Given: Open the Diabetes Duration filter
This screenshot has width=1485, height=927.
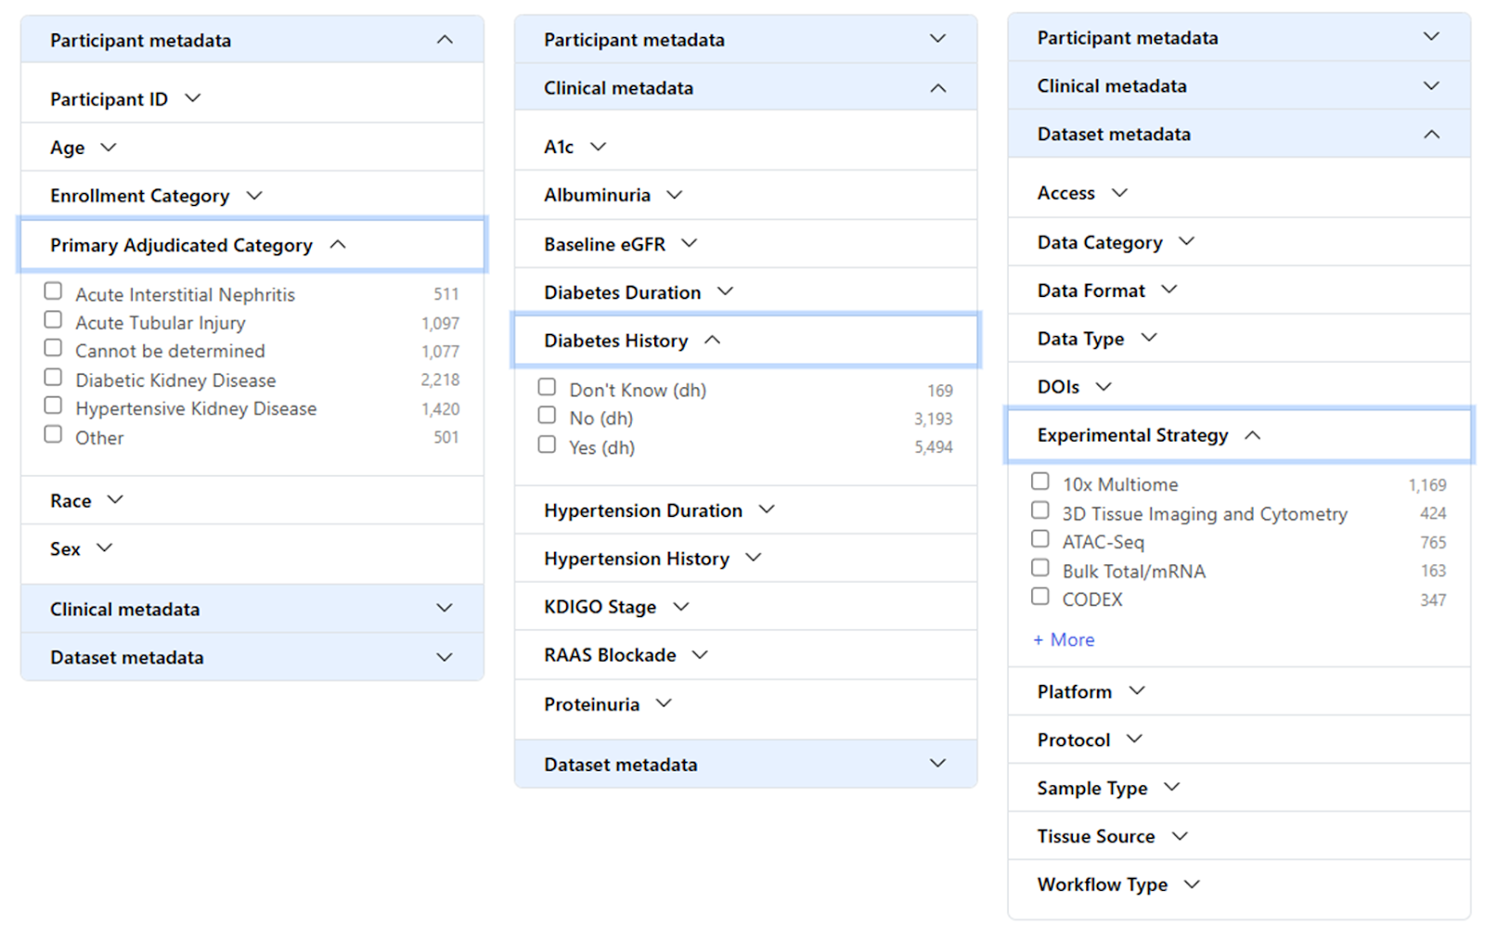Looking at the screenshot, I should tap(746, 292).
